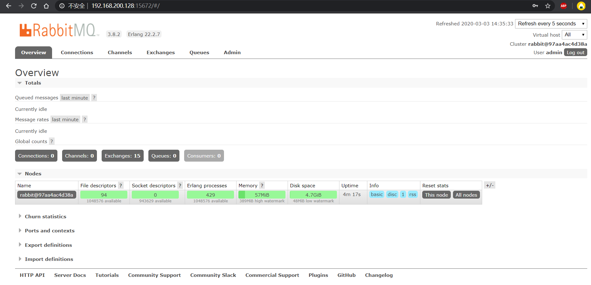This screenshot has width=591, height=285.
Task: Switch to the Overview tab
Action: point(34,53)
